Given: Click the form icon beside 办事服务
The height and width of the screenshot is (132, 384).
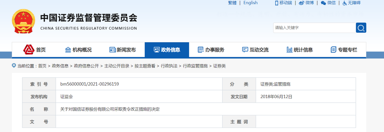Looking at the screenshot, I should [201, 50].
